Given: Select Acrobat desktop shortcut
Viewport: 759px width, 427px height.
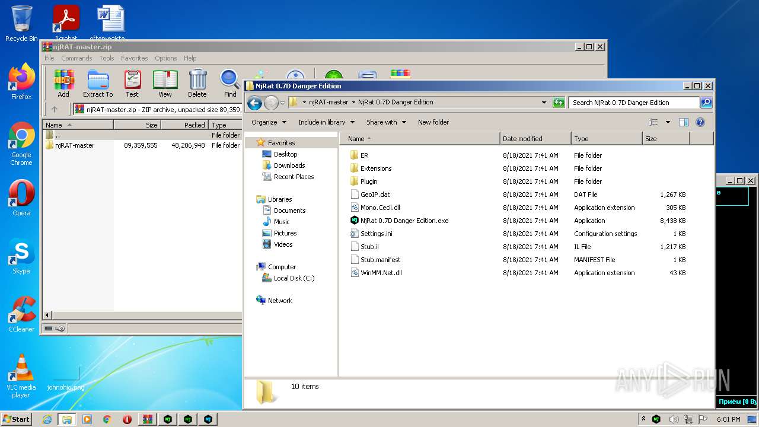Looking at the screenshot, I should click(x=66, y=24).
